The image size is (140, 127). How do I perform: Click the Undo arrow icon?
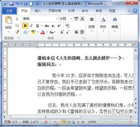17,4
